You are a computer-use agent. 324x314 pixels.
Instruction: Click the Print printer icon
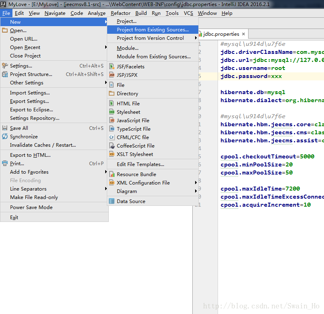click(5, 164)
